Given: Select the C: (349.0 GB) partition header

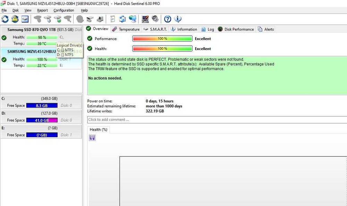Looking at the screenshot, I should [x=41, y=99].
